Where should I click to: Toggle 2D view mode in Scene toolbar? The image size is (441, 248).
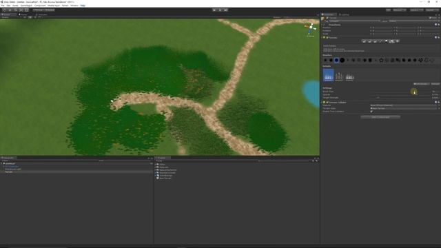[25, 17]
